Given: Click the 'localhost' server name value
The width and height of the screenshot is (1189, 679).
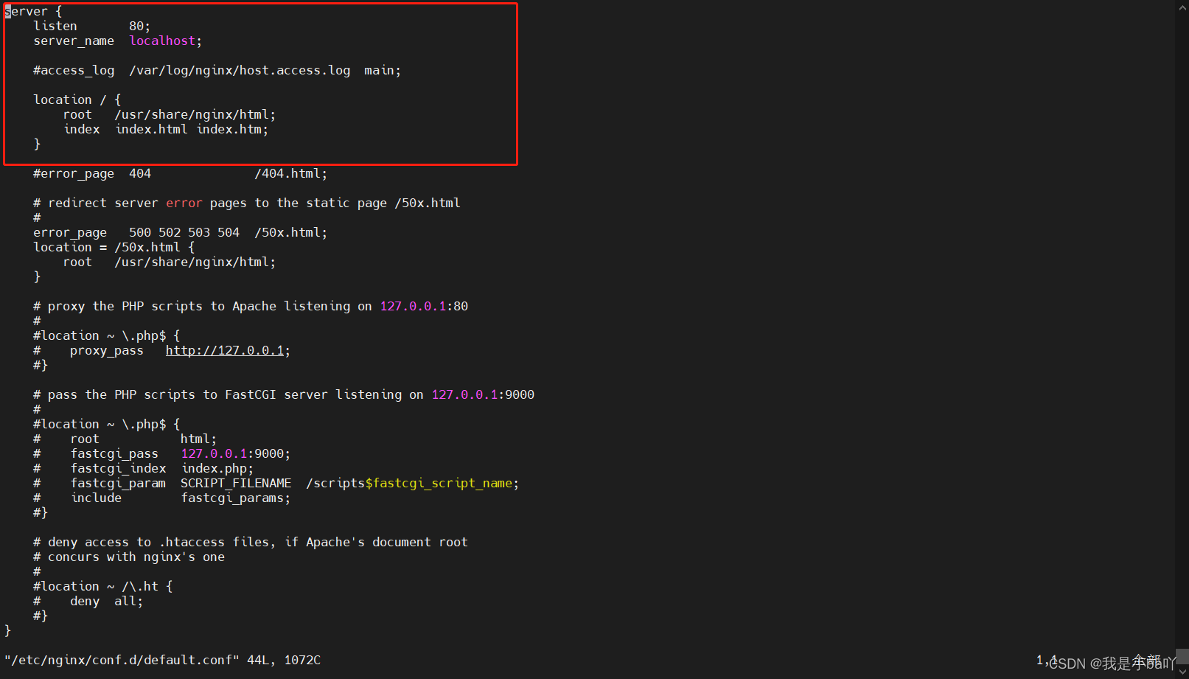Looking at the screenshot, I should click(x=163, y=41).
